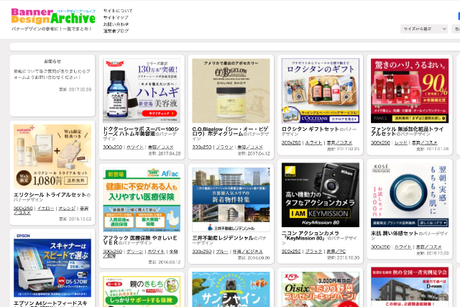This screenshot has height=307, width=460.
Task: Click 300x250 tag under ファンケル card
Action: [380, 142]
